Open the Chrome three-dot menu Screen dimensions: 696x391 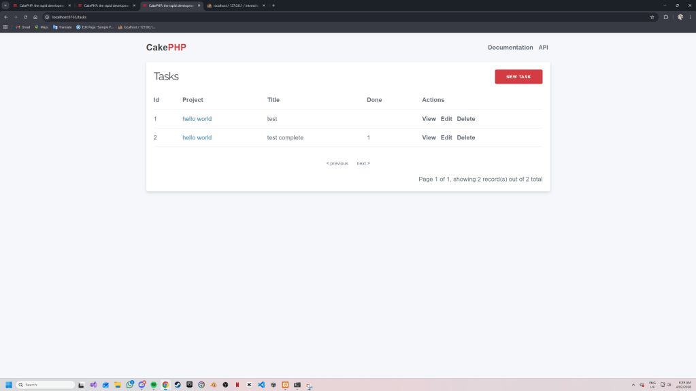point(690,17)
